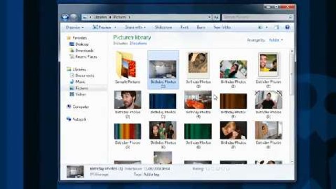This screenshot has height=189, width=336.
Task: Open the Organize menu
Action: (75, 27)
